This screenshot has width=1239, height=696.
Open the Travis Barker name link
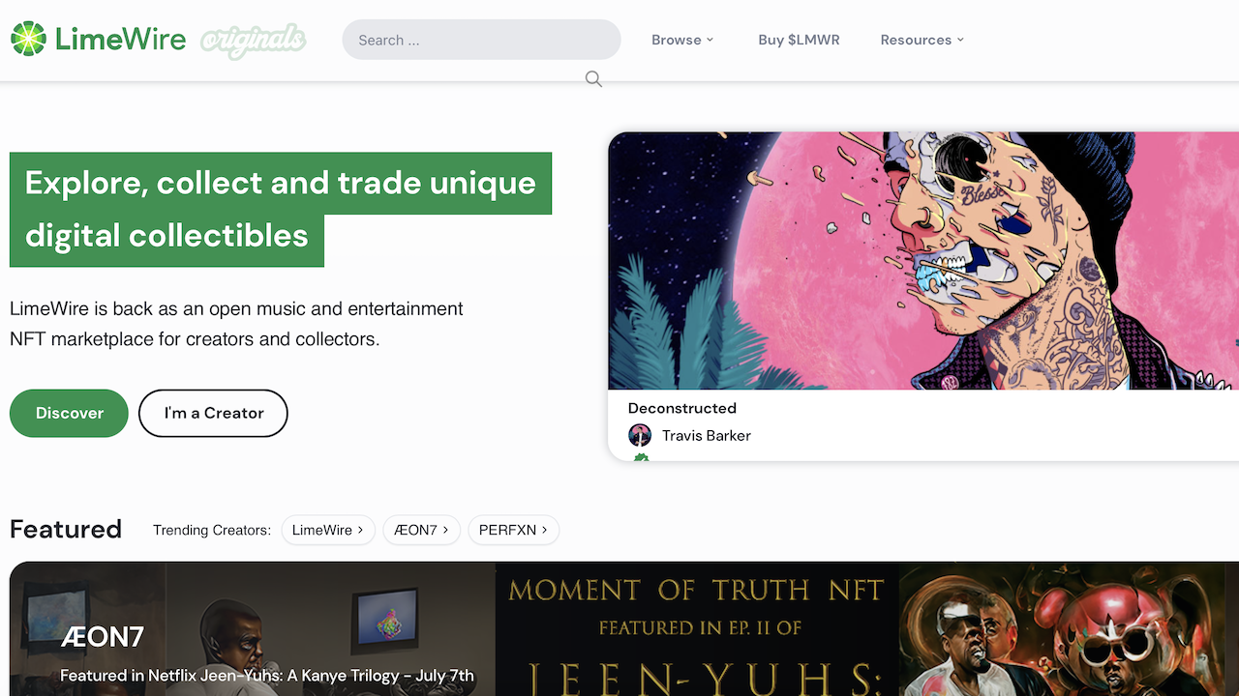tap(706, 435)
